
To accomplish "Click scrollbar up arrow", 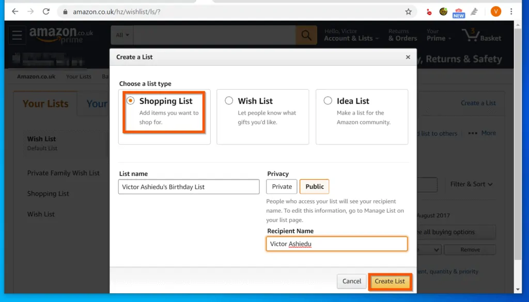I will 518,24.
